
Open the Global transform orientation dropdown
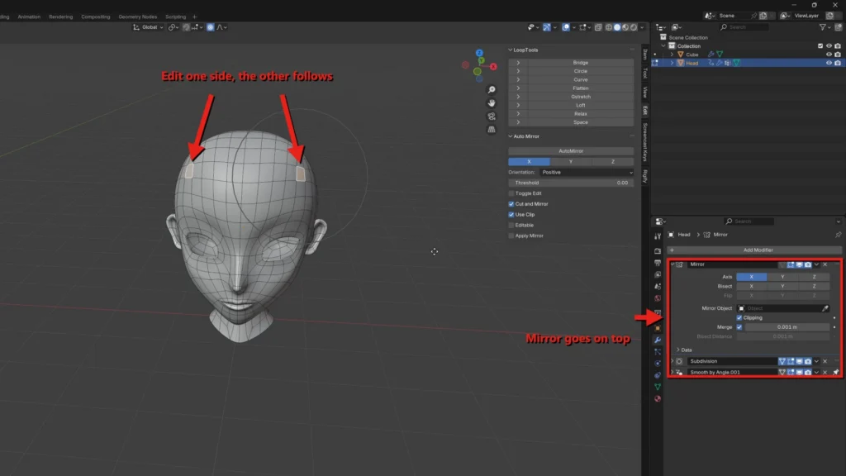[x=148, y=27]
